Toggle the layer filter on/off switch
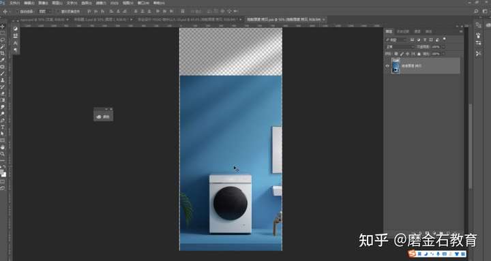The height and width of the screenshot is (261, 491). pos(445,39)
